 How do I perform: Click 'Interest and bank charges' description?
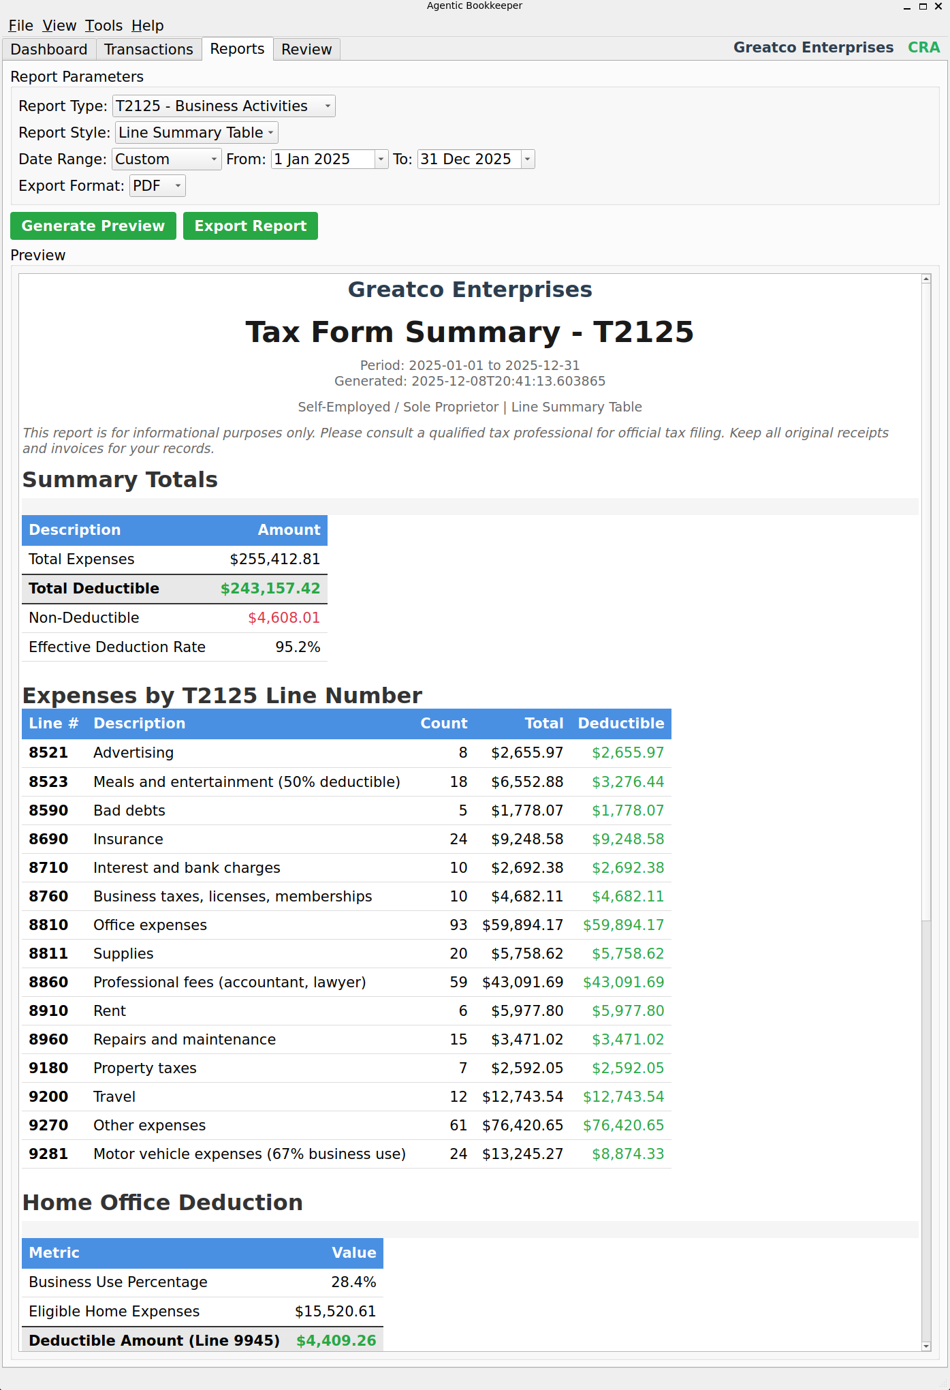coord(187,868)
